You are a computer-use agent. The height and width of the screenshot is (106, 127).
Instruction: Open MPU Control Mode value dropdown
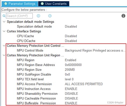point(95,50)
